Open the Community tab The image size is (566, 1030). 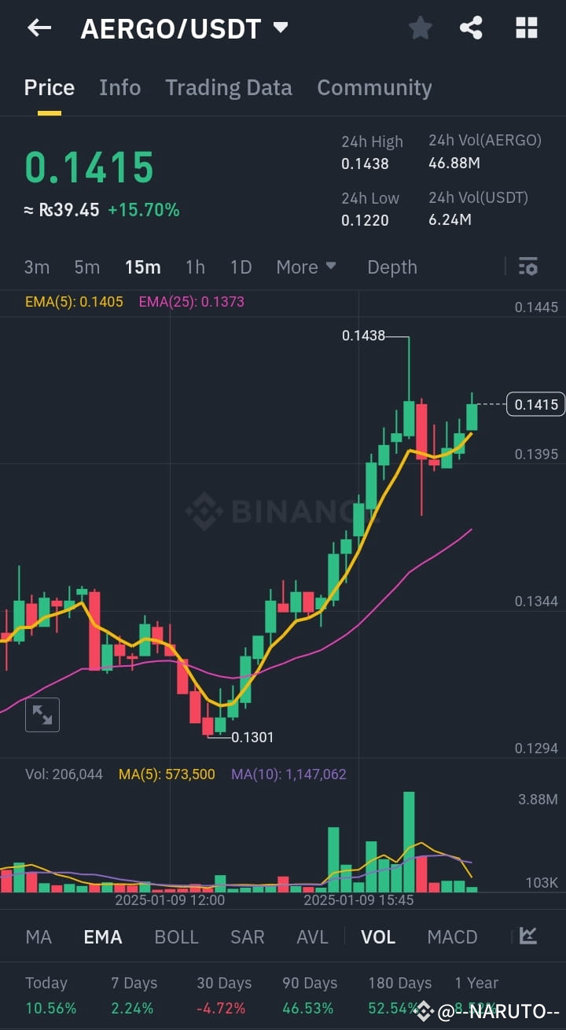coord(374,88)
